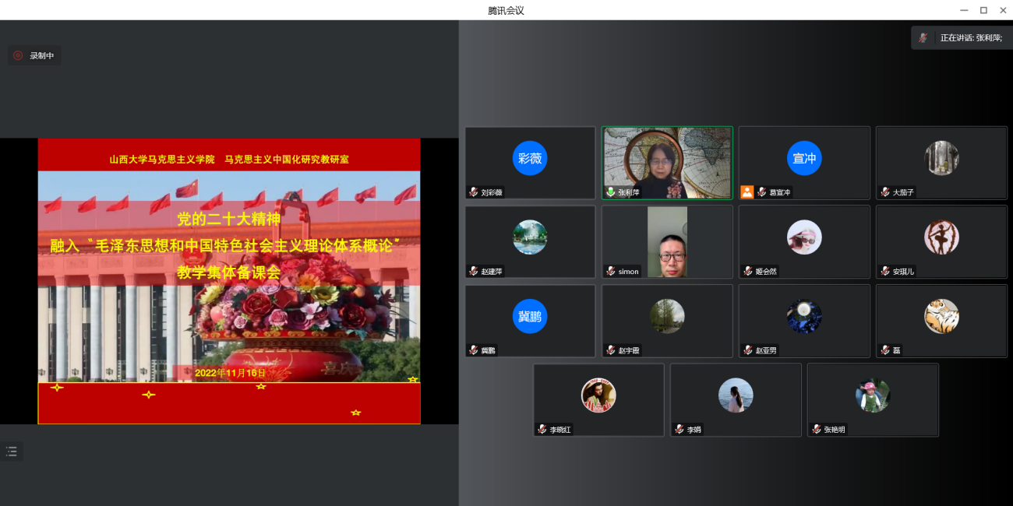
Task: Click green microphone icon on 张利萍's tile
Action: click(x=611, y=192)
